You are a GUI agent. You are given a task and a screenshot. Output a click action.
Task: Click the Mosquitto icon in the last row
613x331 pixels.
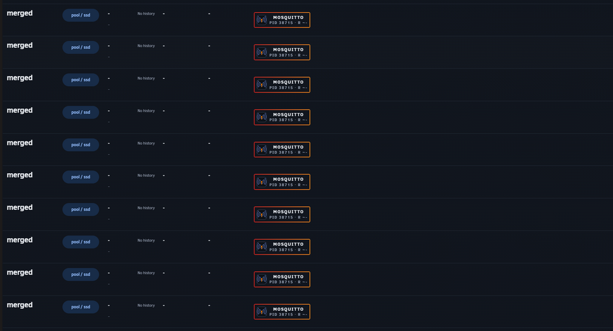[x=262, y=311]
